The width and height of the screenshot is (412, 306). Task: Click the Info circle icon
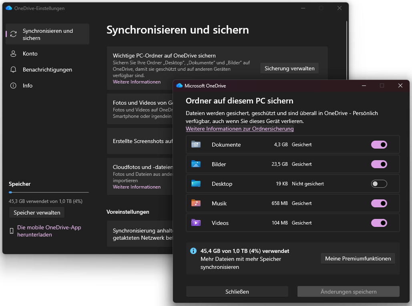click(x=13, y=86)
